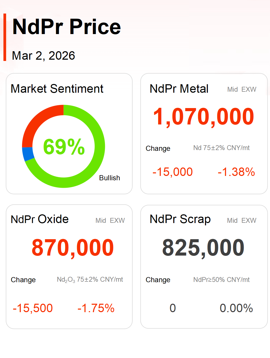Viewport: 270px width, 358px height.
Task: Click the -1.38% percentage change
Action: pyautogui.click(x=236, y=172)
